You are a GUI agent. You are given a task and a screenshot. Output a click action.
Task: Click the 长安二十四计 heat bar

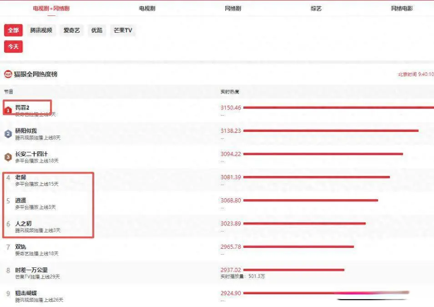pyautogui.click(x=323, y=154)
